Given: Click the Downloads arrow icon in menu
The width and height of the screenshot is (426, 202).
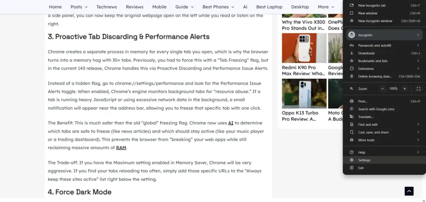Looking at the screenshot, I should click(x=352, y=53).
